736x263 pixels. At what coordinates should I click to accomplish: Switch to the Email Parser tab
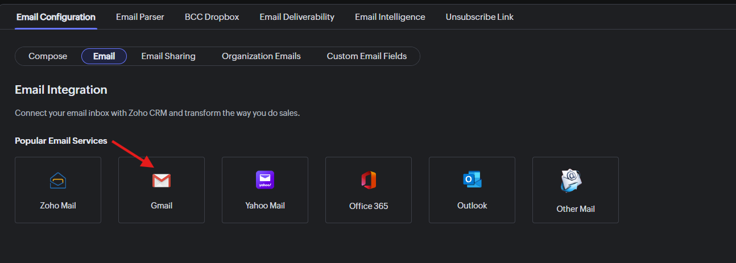click(x=140, y=17)
